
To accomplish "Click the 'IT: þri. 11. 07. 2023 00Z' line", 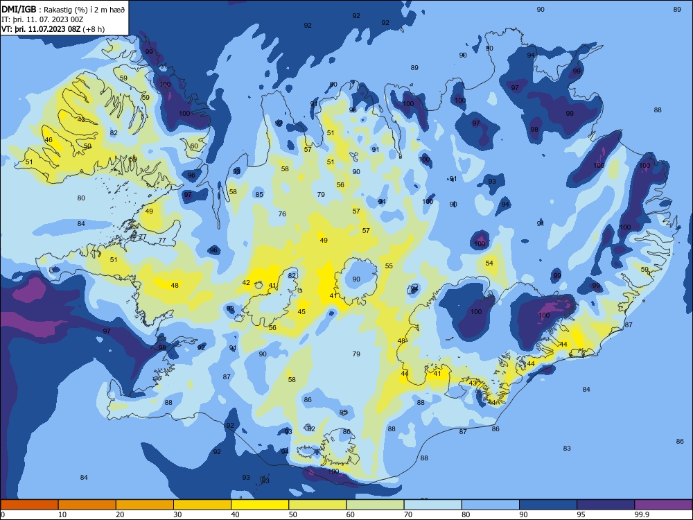I will (x=42, y=19).
